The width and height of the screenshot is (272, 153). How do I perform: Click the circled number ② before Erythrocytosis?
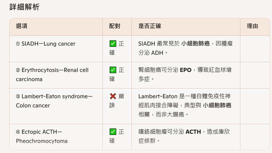coord(18,70)
